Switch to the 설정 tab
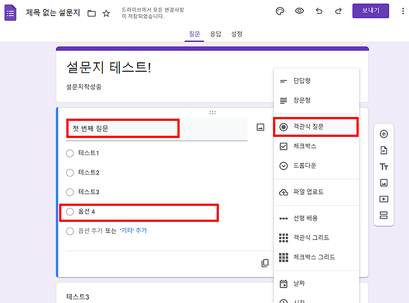This screenshot has height=303, width=409. [x=237, y=34]
